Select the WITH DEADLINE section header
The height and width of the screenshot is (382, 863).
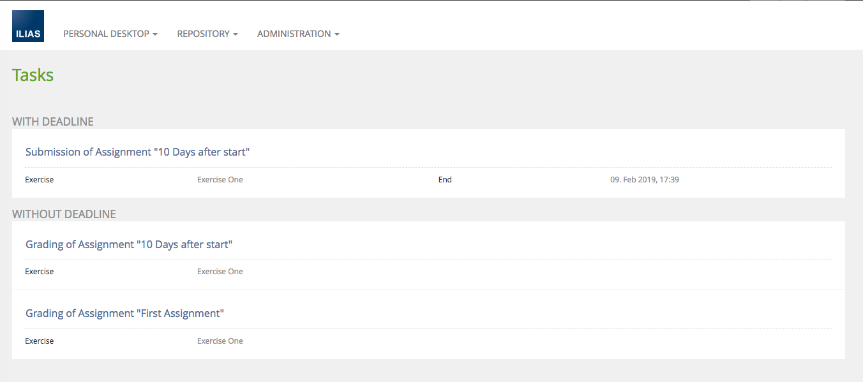pos(53,122)
